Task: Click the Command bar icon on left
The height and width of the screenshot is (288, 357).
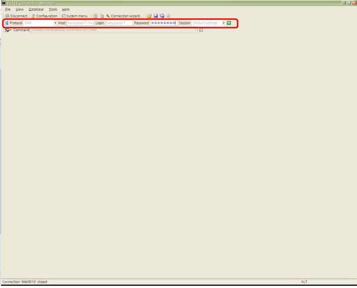Action: point(7,29)
